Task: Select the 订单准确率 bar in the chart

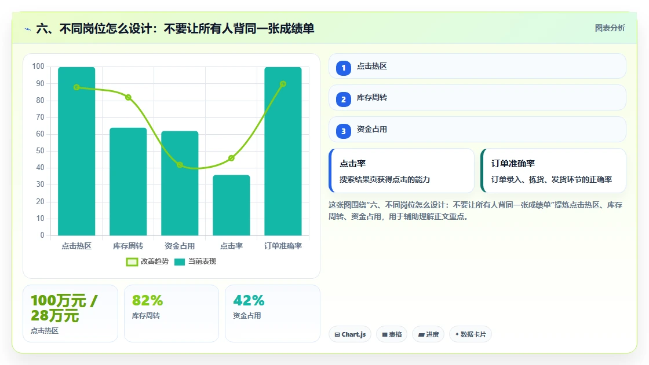Action: pos(283,152)
